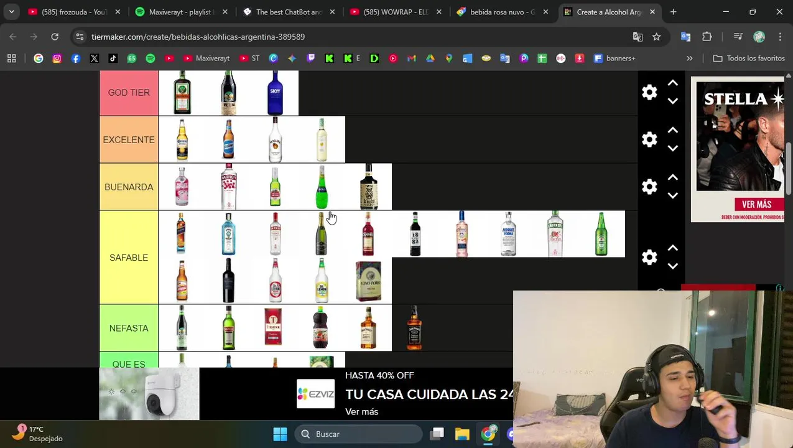793x448 pixels.
Task: View site information icon
Action: point(80,37)
